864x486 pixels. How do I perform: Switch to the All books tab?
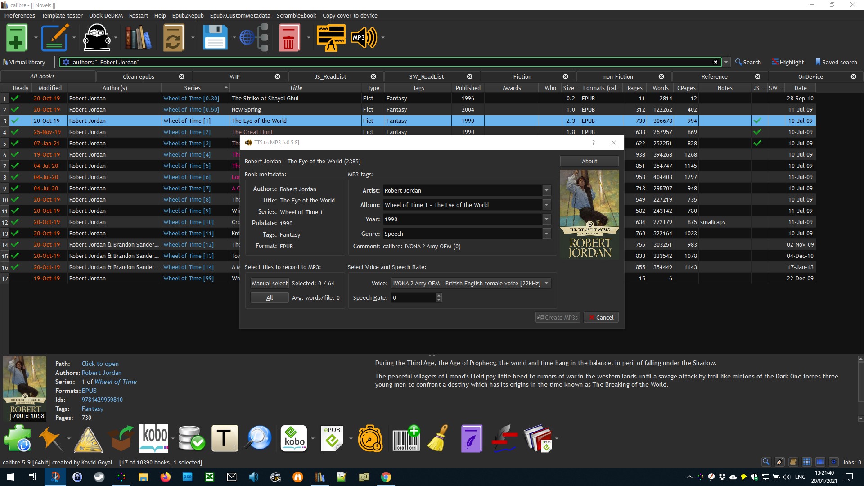42,76
